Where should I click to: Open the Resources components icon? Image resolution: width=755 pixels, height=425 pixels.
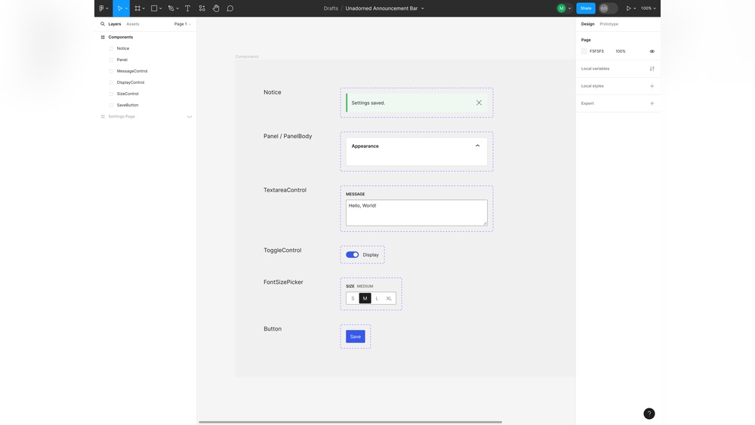(202, 8)
